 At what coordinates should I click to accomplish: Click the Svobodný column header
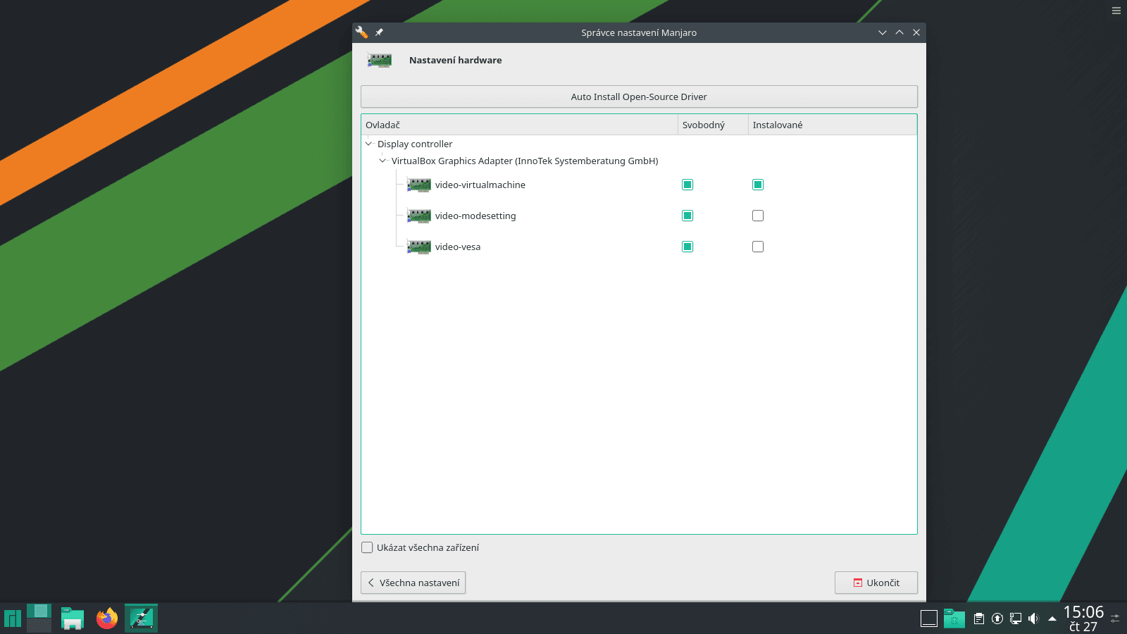(713, 125)
